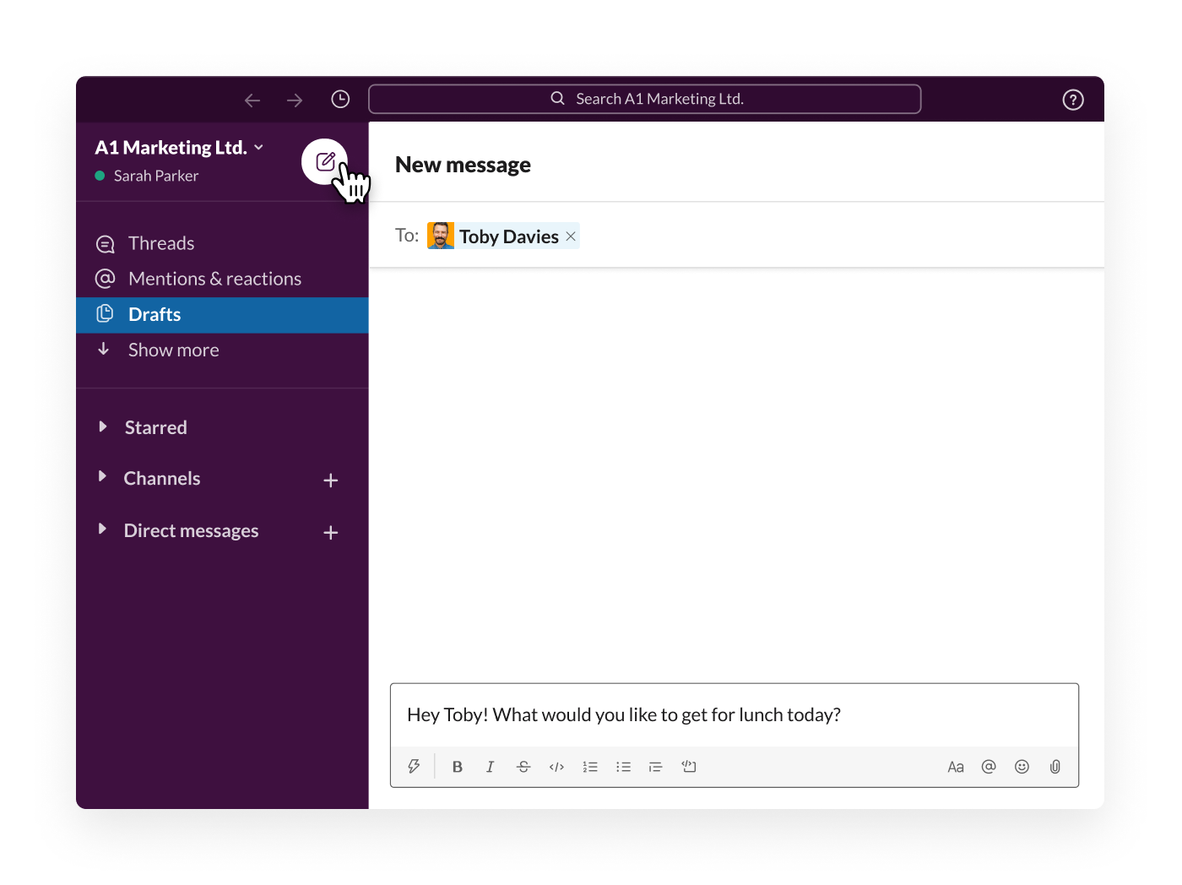Screen dimensions: 1182x885
Task: Expand the Starred section
Action: [102, 426]
